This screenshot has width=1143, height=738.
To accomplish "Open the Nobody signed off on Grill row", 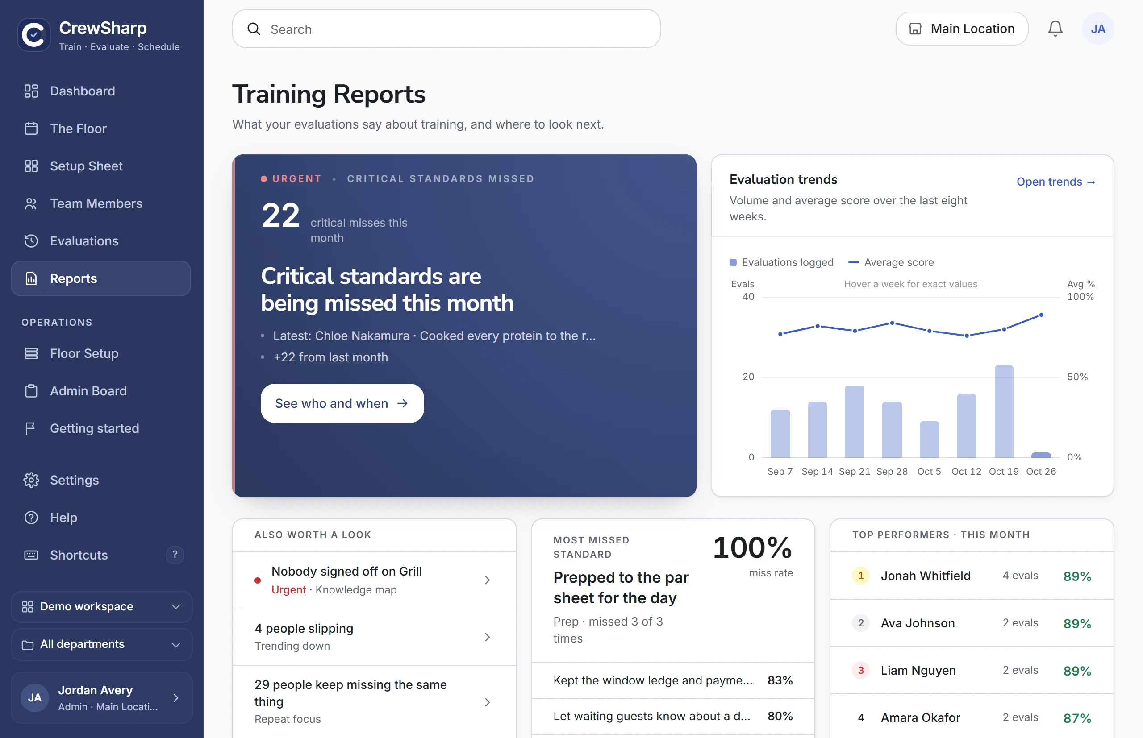I will pyautogui.click(x=375, y=580).
